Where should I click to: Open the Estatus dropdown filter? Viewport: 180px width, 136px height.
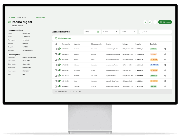point(128,32)
